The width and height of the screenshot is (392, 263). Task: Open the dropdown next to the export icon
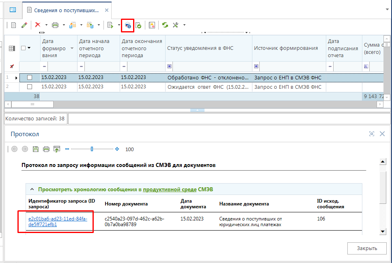81,25
